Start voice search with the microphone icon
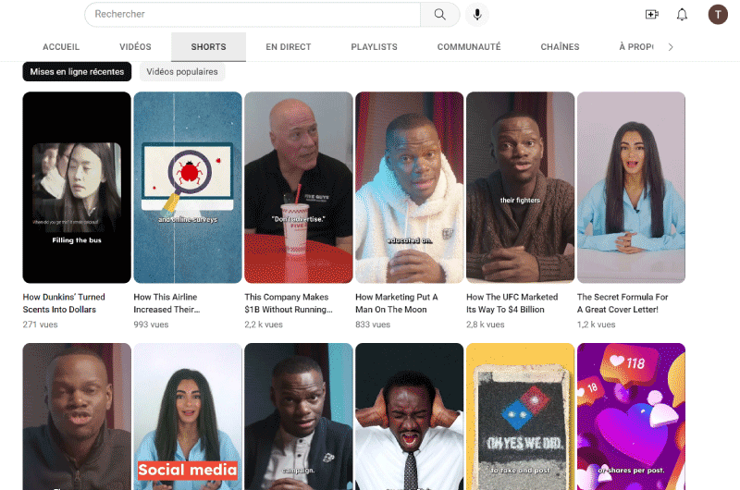 [x=477, y=15]
